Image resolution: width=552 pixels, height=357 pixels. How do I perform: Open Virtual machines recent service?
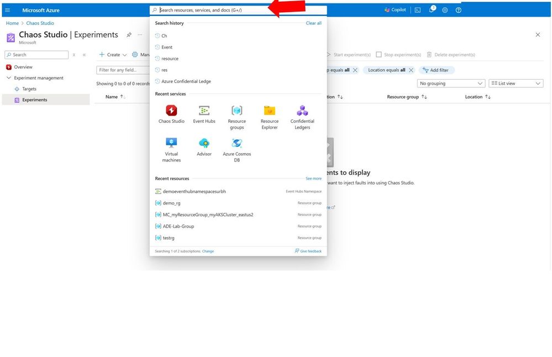pyautogui.click(x=171, y=150)
